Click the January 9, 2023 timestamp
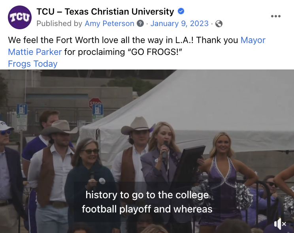Screen dimensions: 294x233 (179, 24)
